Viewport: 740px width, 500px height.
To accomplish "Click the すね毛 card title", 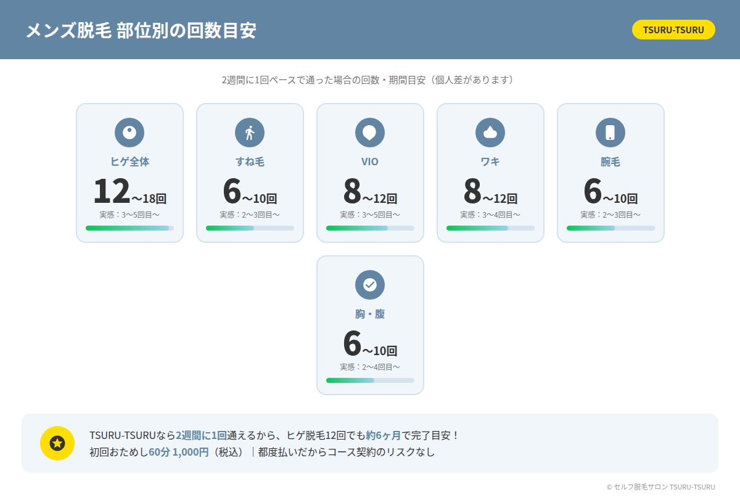I will tap(250, 162).
